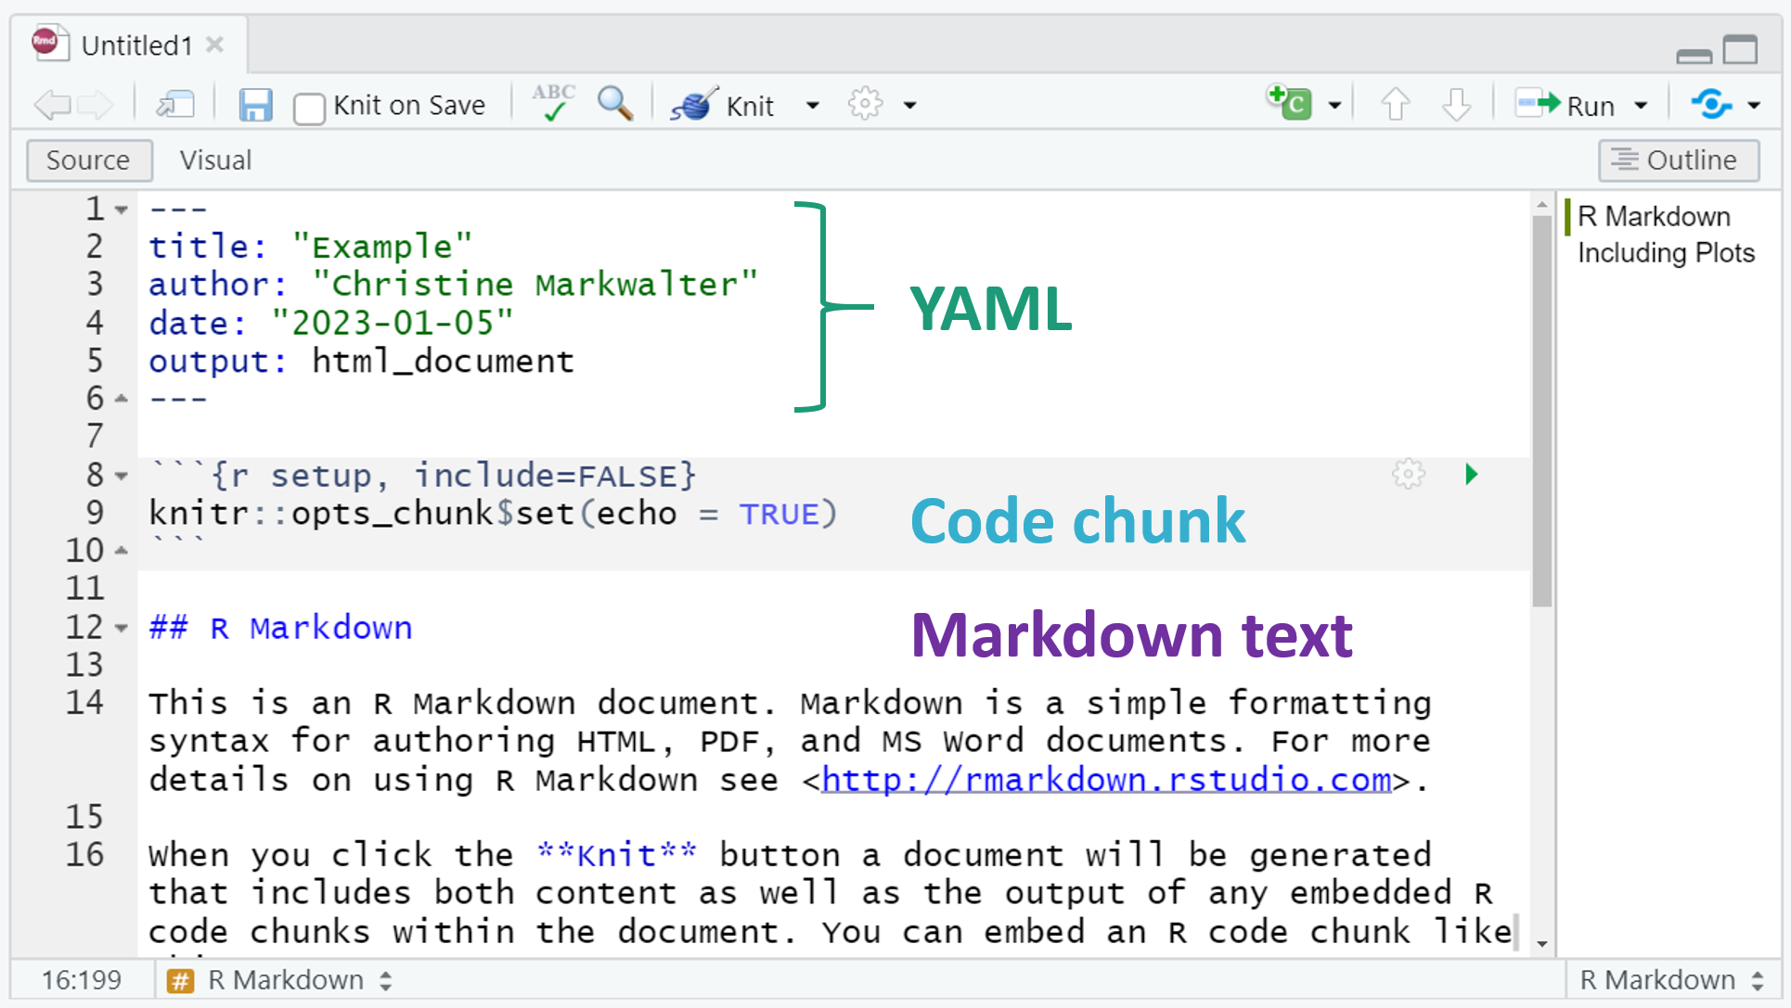This screenshot has height=1008, width=1791.
Task: Go to next chunk with down arrow
Action: click(x=1456, y=104)
